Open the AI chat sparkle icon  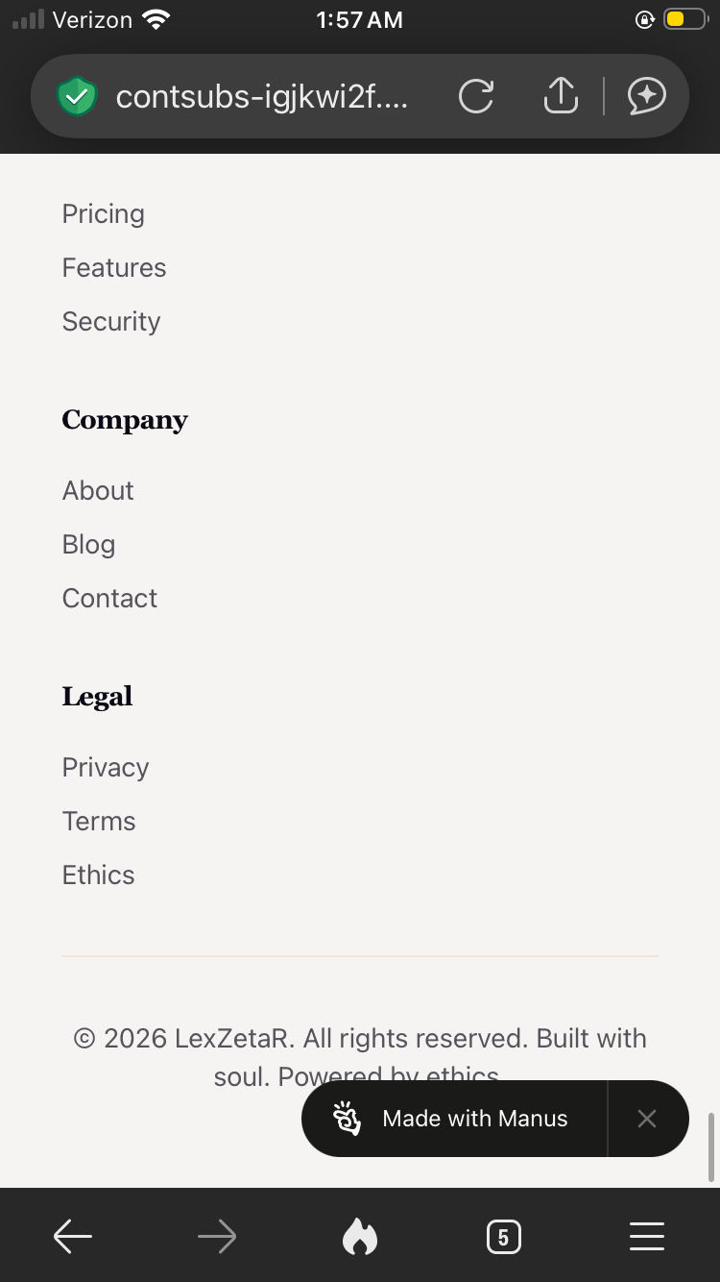(647, 96)
